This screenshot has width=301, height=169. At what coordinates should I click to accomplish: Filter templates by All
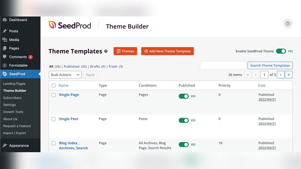click(x=51, y=66)
